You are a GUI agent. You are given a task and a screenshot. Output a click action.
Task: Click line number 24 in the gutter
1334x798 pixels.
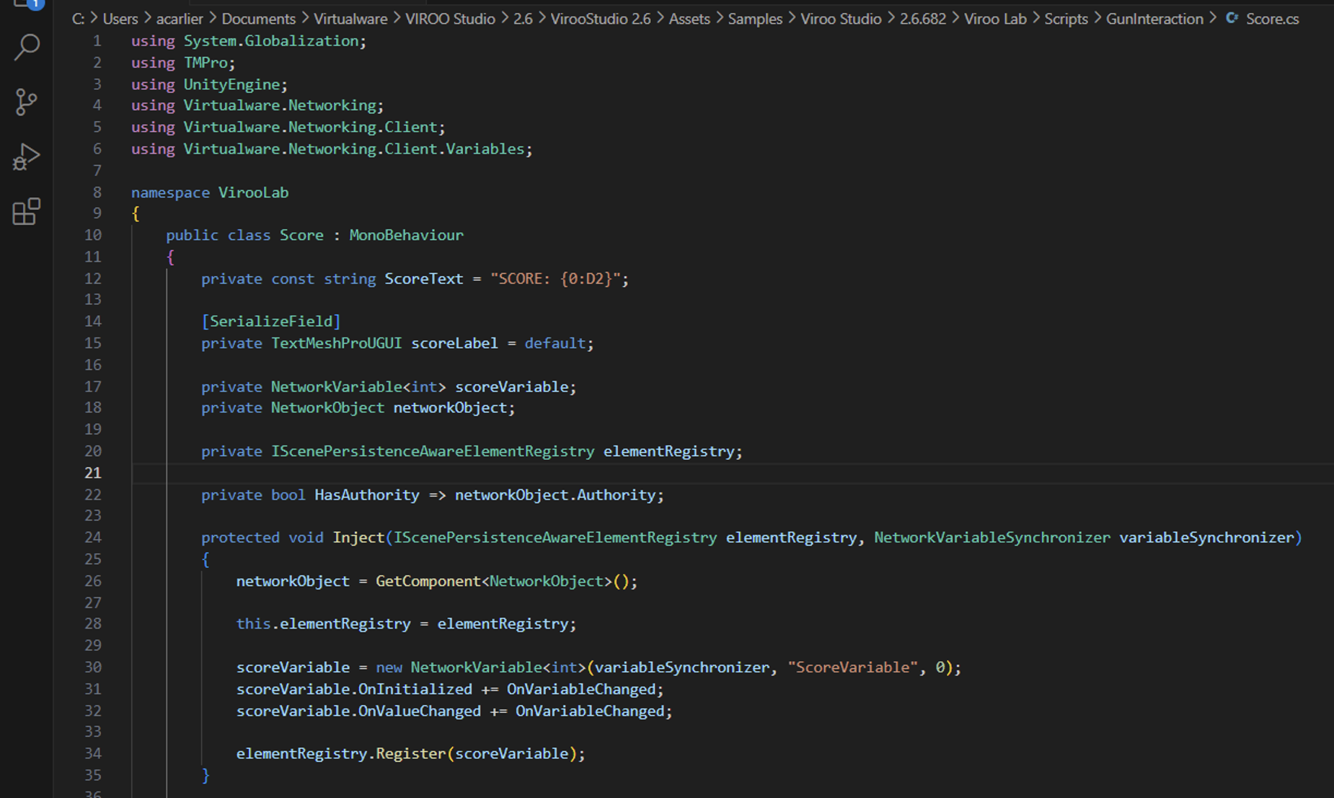[93, 537]
